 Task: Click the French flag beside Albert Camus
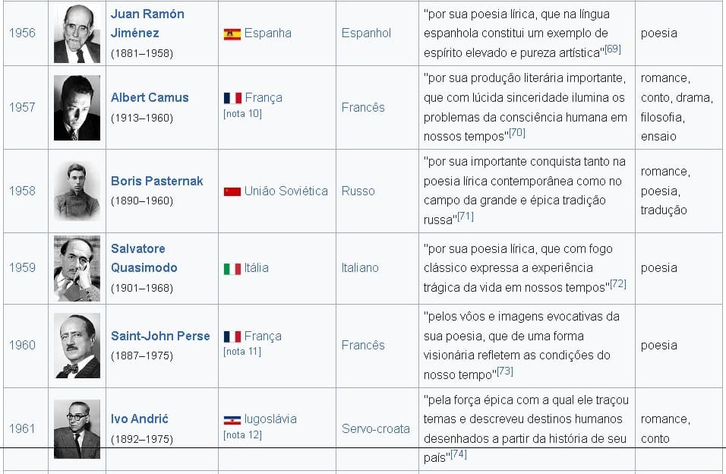(232, 98)
